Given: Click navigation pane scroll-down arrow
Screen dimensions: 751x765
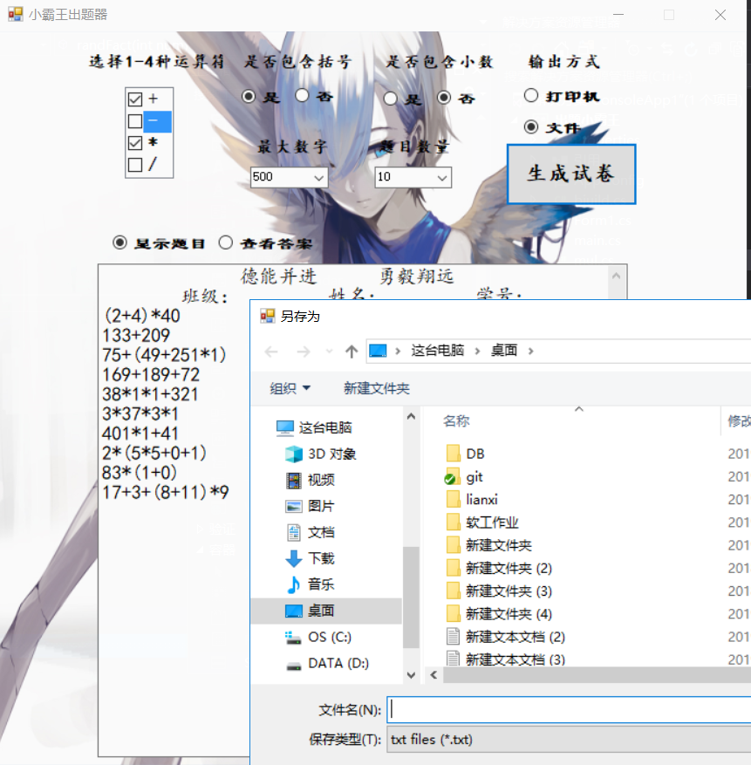Looking at the screenshot, I should 411,675.
